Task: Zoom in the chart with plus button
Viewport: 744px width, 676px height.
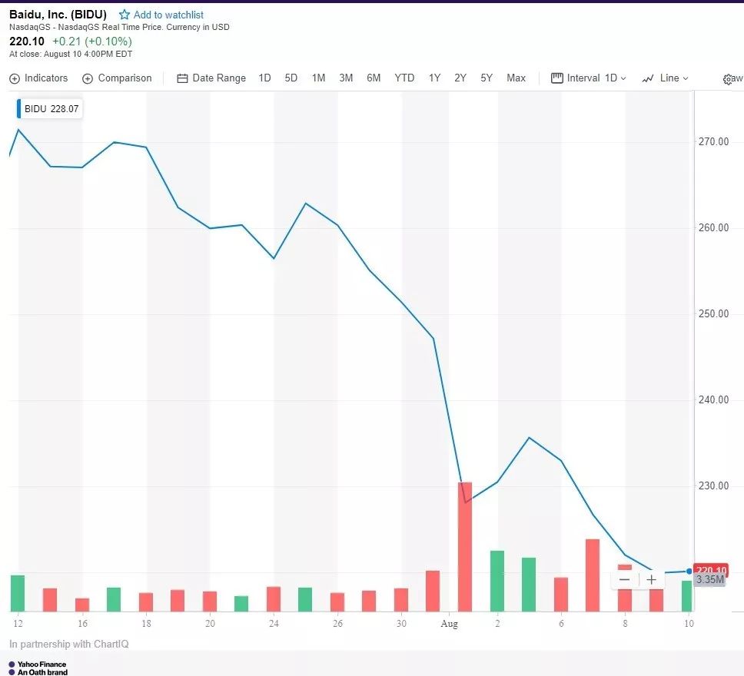Action: [652, 579]
